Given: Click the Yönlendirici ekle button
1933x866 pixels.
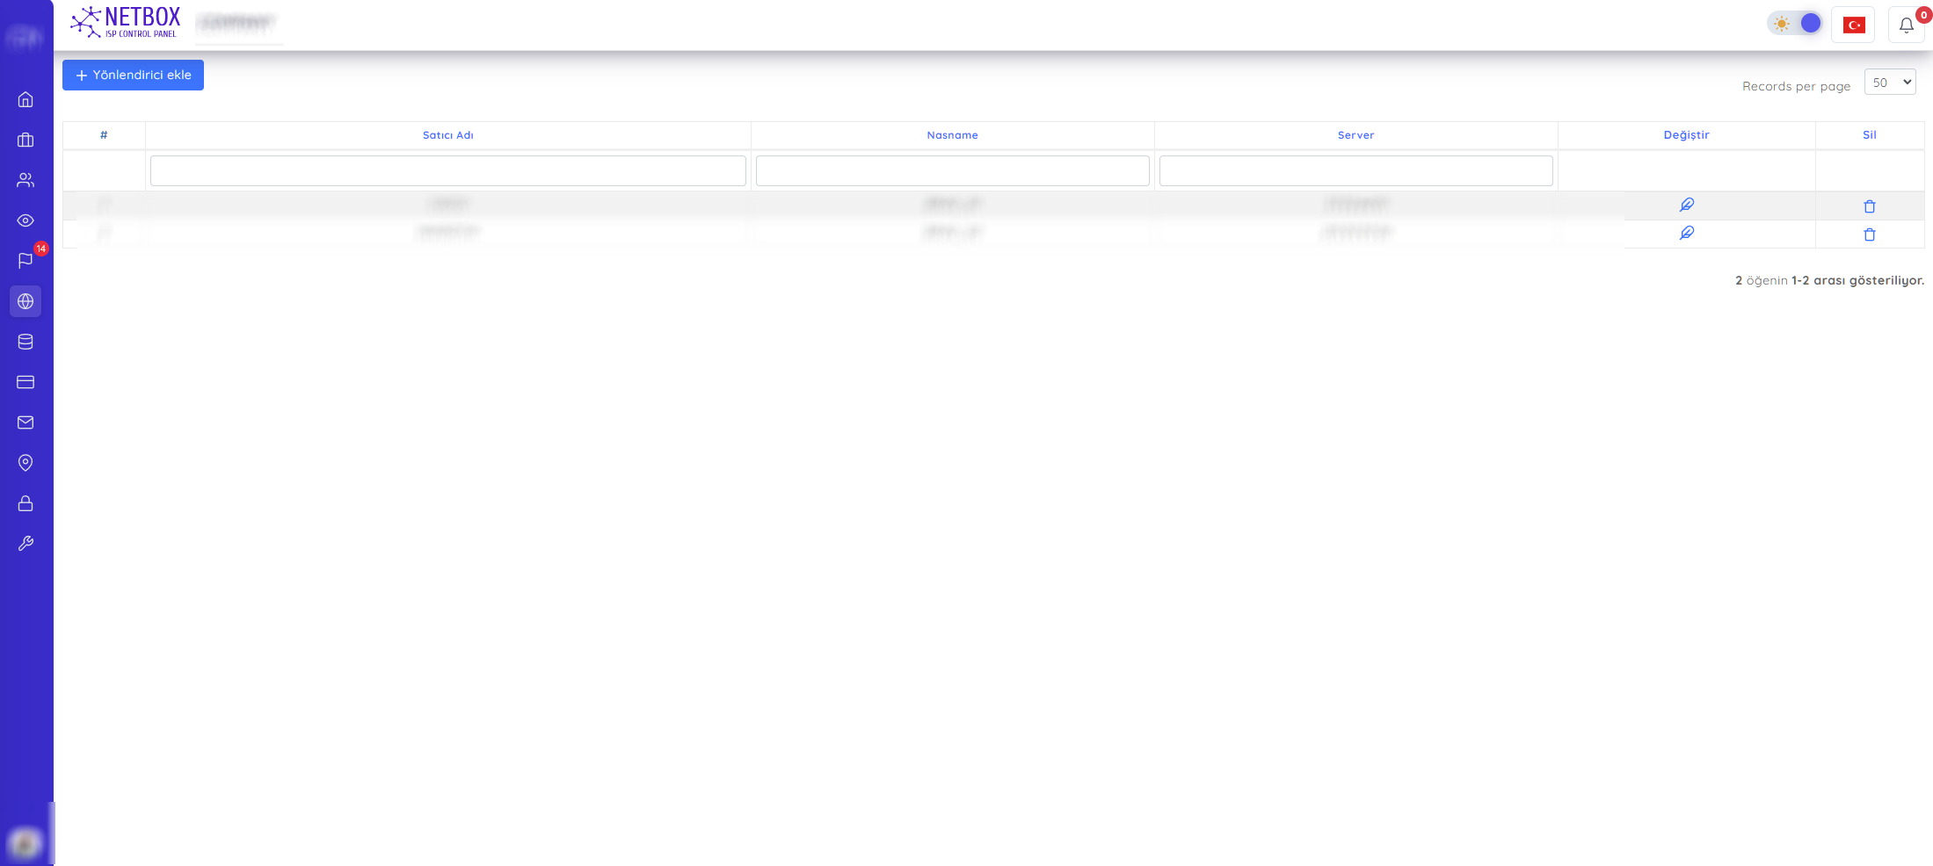Looking at the screenshot, I should click(133, 76).
